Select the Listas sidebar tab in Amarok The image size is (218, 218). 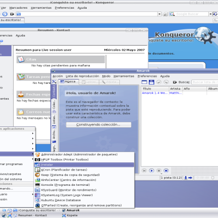click(54, 122)
